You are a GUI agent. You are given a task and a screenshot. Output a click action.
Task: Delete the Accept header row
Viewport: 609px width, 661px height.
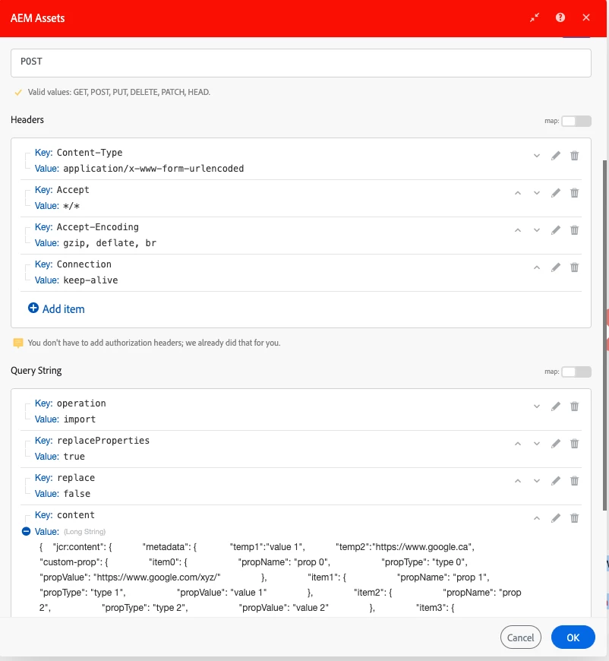click(x=574, y=193)
